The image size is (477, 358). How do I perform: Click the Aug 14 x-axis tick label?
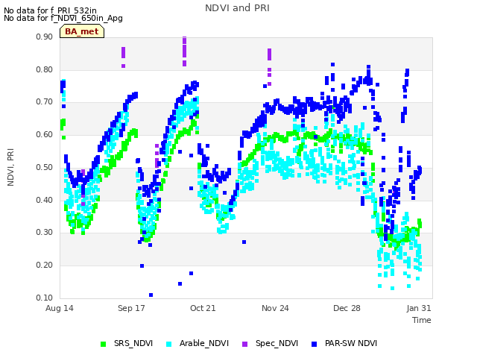click(60, 308)
